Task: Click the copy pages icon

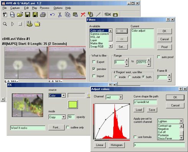Action: click(68, 15)
